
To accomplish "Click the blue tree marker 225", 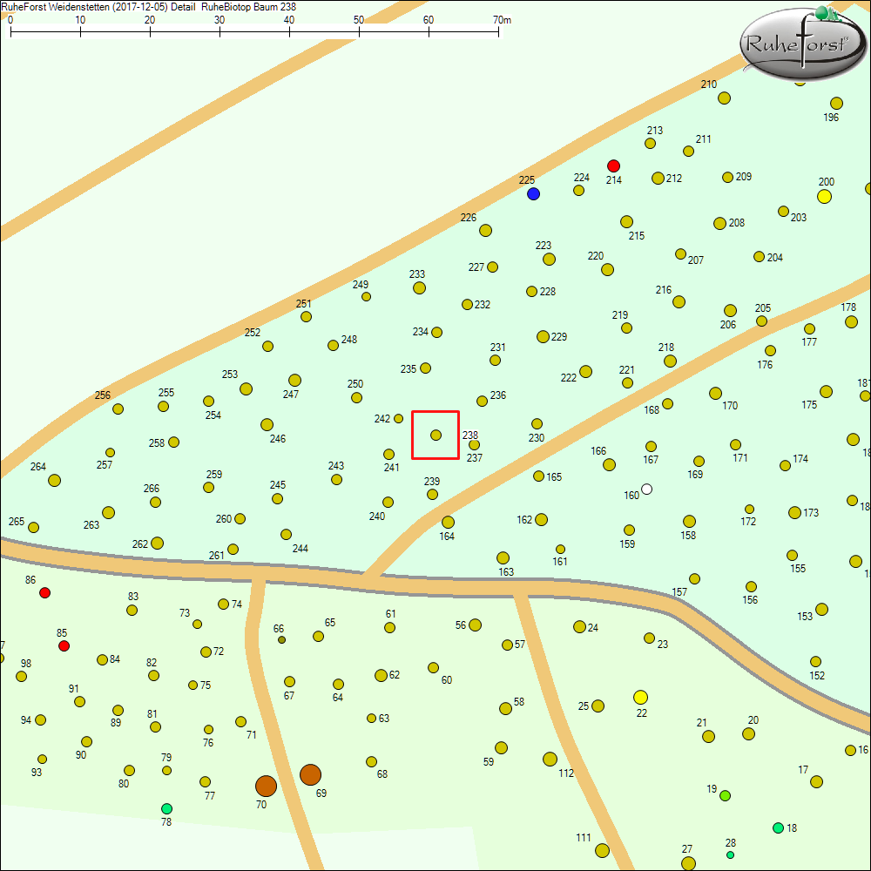I will (x=533, y=193).
